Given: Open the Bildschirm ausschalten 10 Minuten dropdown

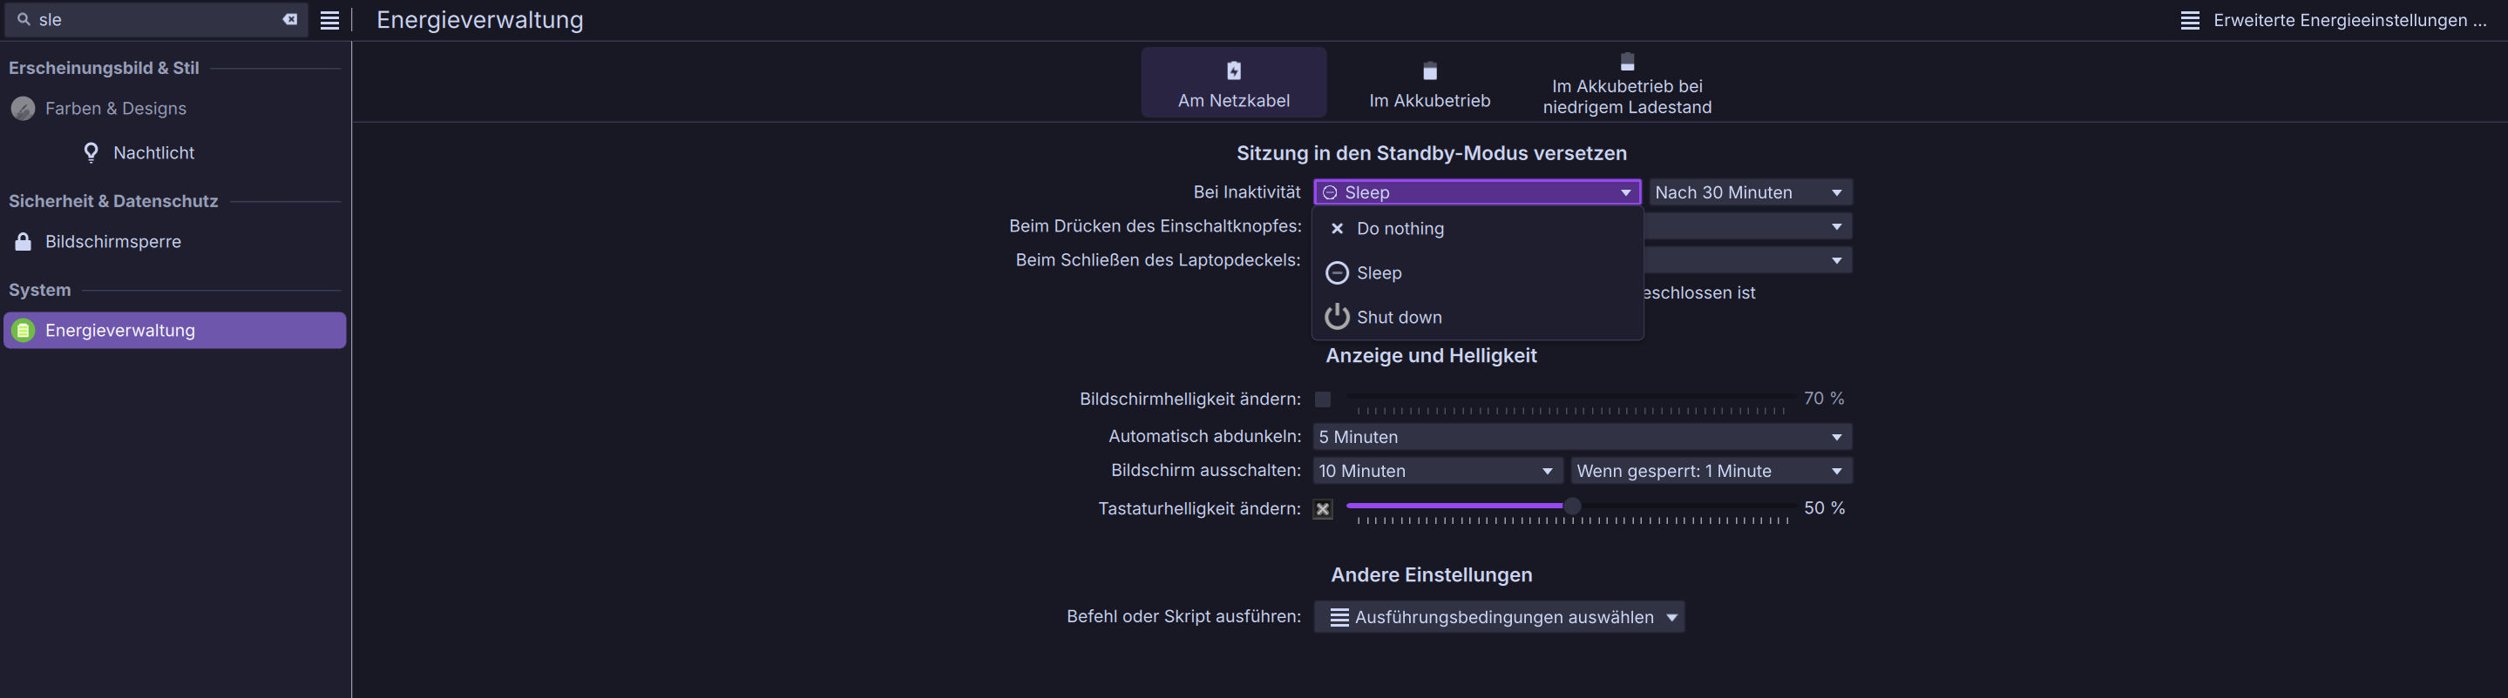Looking at the screenshot, I should [1438, 472].
